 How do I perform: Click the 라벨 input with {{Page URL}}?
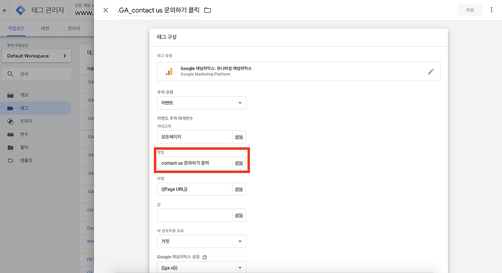pos(195,189)
